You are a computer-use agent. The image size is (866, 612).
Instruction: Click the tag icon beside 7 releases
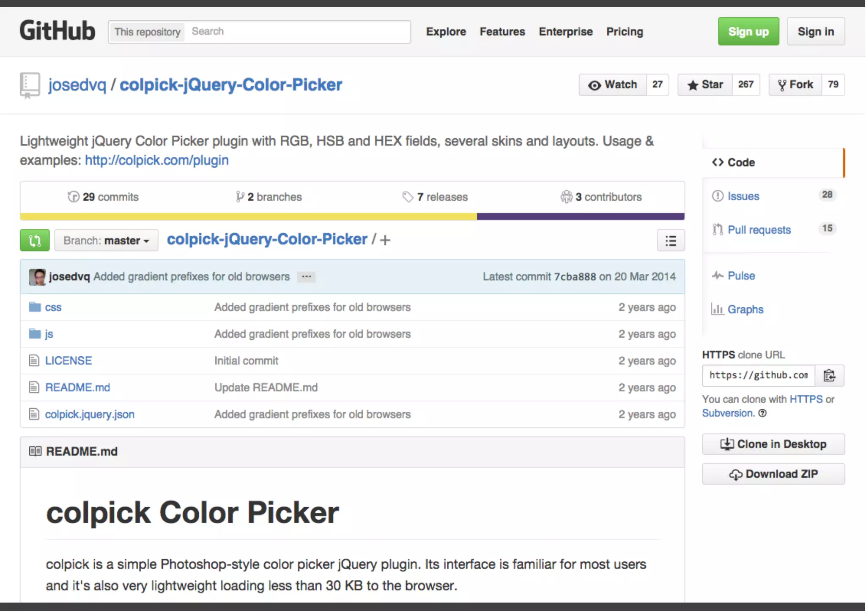408,197
